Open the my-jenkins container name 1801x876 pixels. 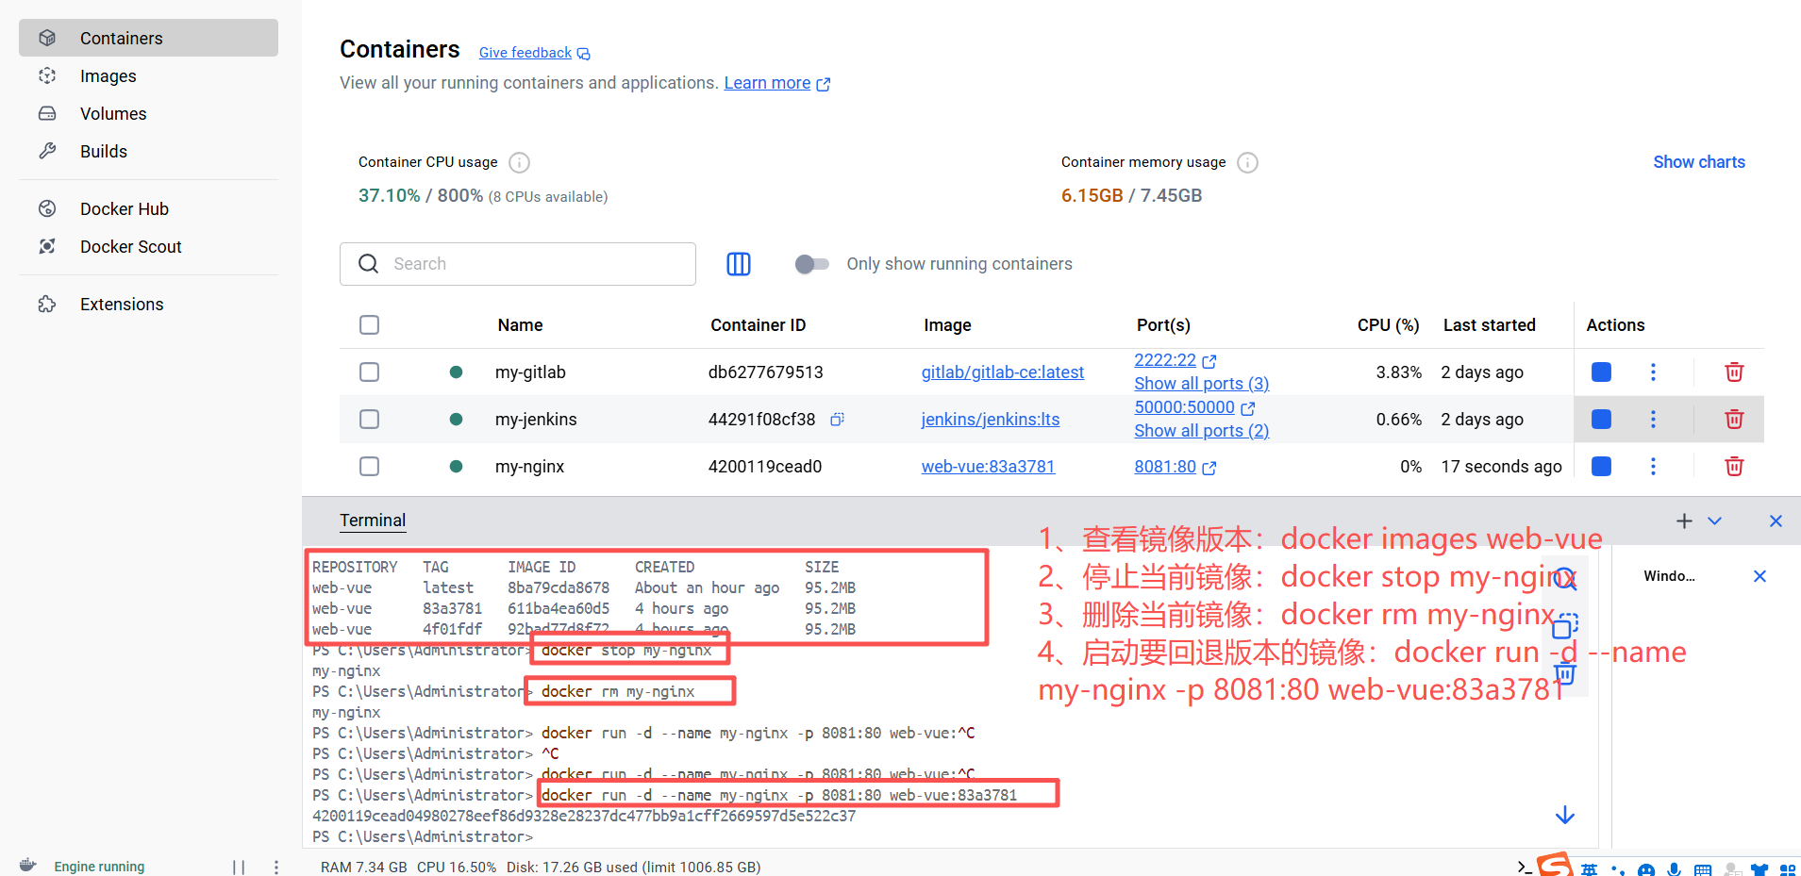[x=536, y=420]
